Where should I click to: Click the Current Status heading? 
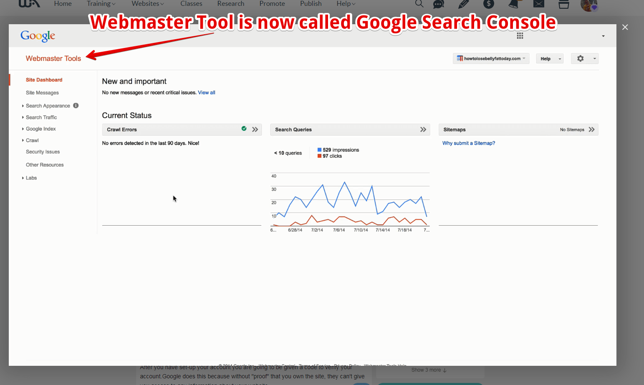(x=127, y=116)
